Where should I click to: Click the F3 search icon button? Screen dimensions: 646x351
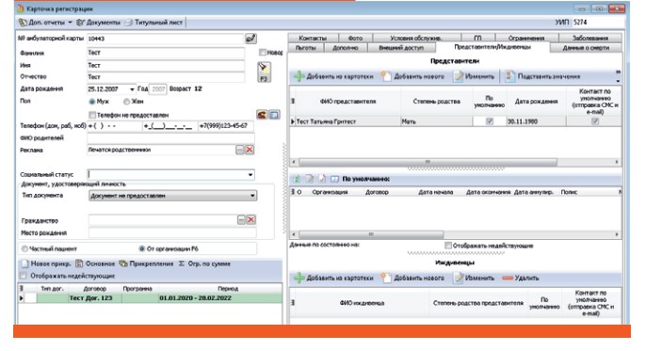264,72
